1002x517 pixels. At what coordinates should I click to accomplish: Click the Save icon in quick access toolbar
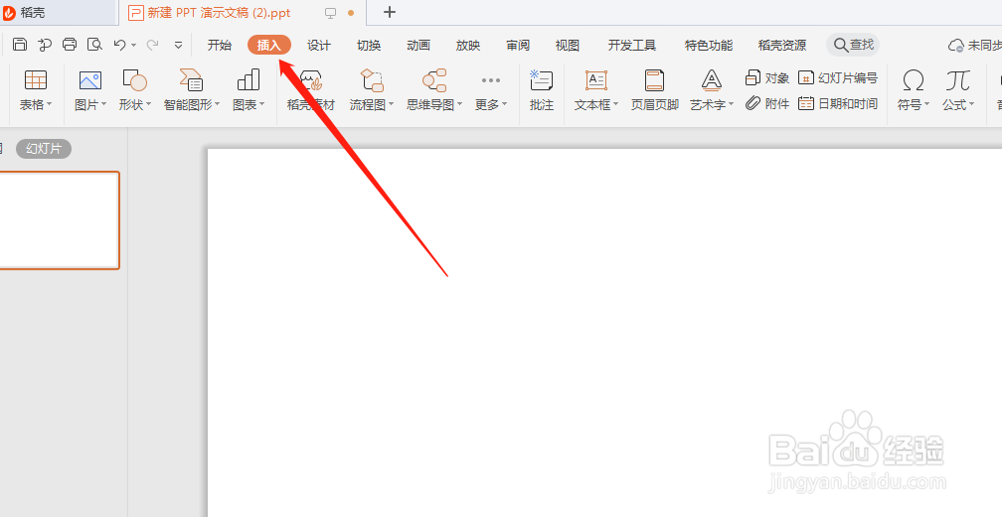click(20, 45)
